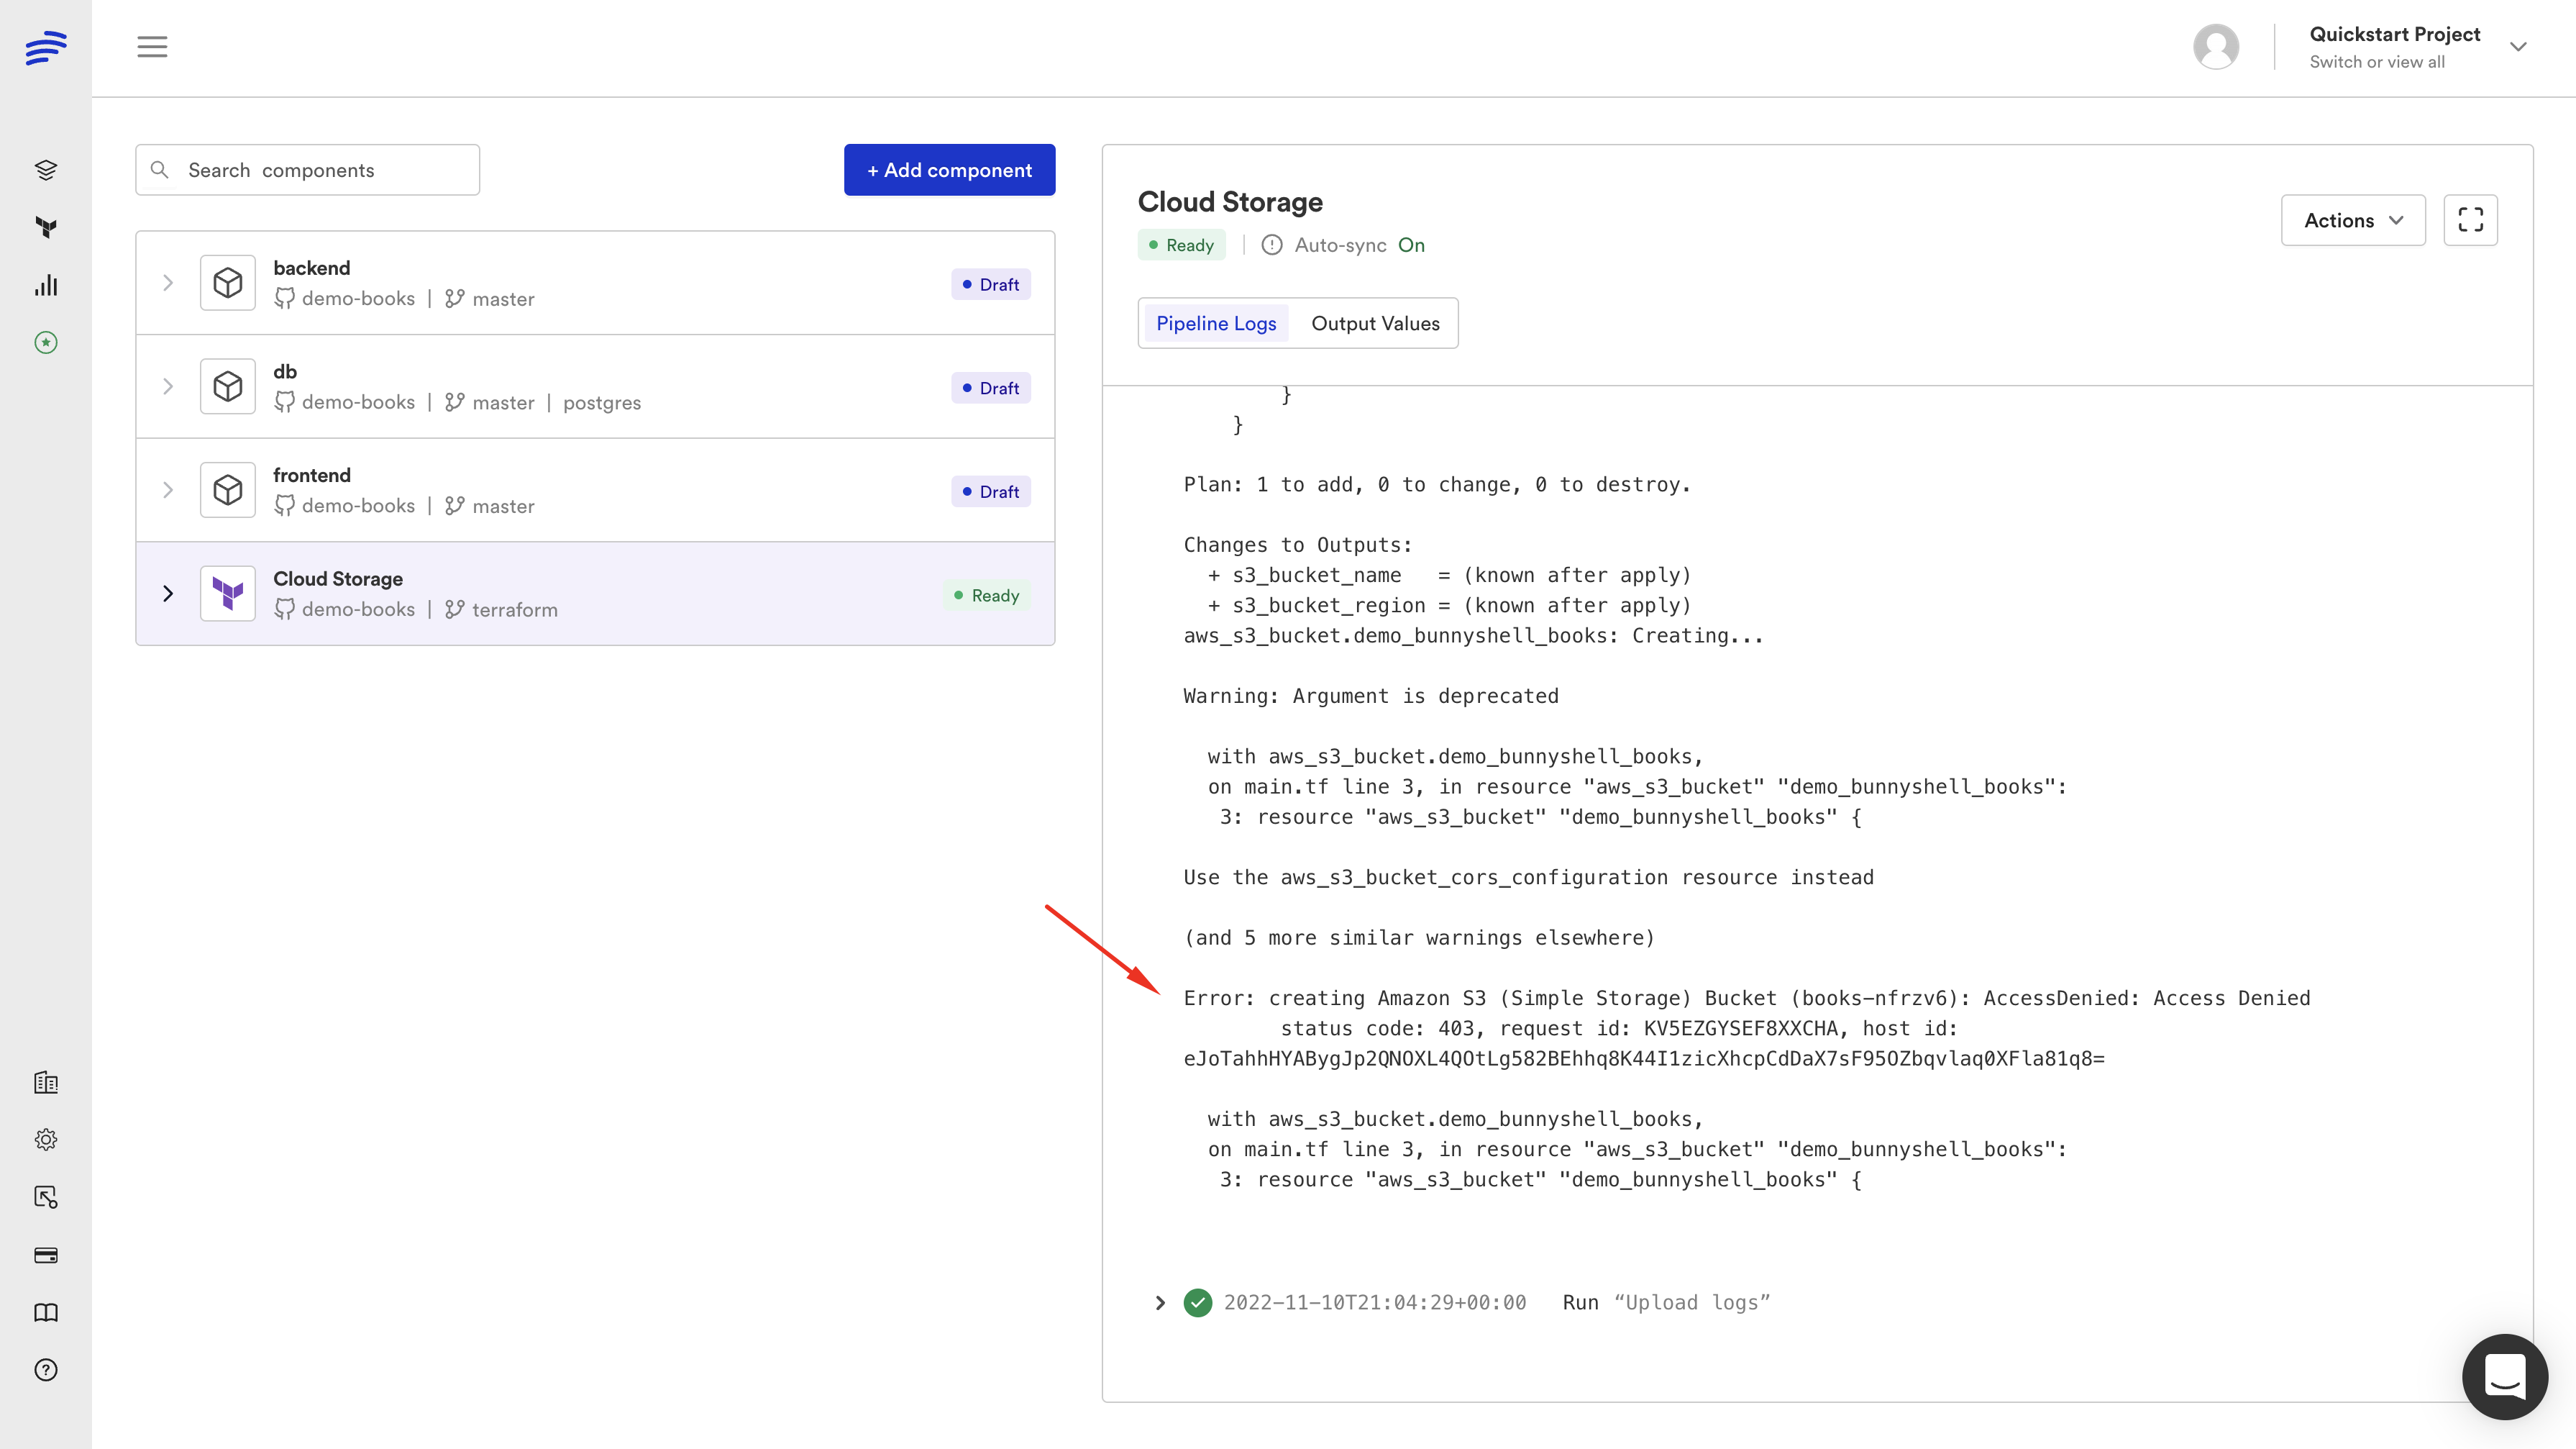Open the chat support widget
The image size is (2576, 1449).
click(x=2504, y=1376)
